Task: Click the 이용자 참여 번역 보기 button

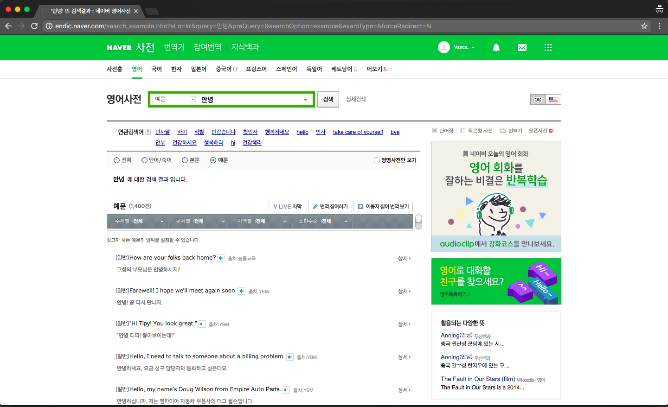Action: point(383,207)
